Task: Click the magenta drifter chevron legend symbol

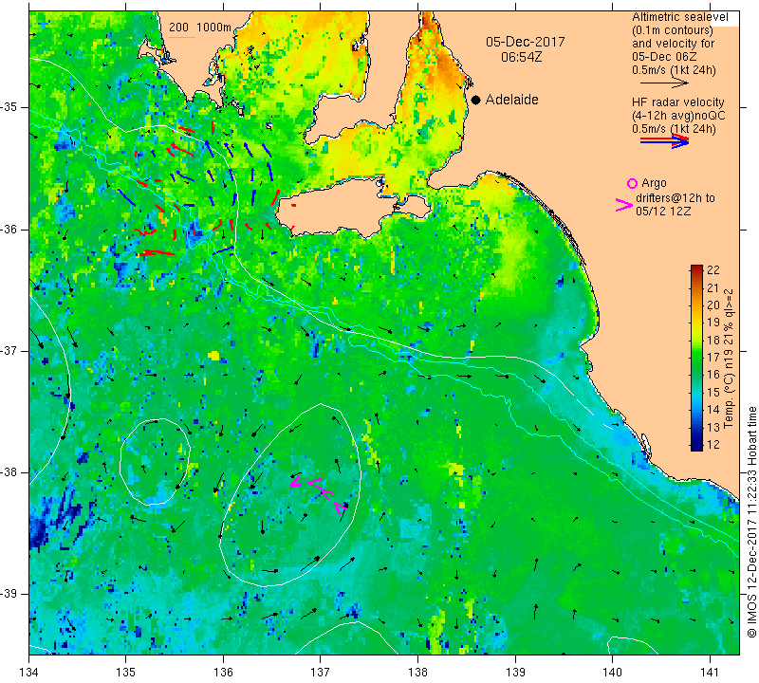Action: point(623,205)
